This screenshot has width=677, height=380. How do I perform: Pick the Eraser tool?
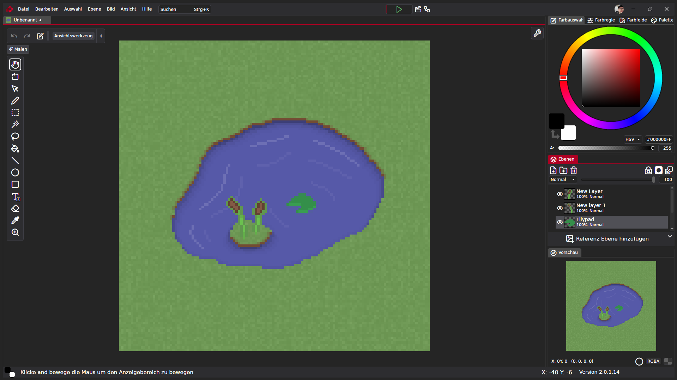click(15, 208)
